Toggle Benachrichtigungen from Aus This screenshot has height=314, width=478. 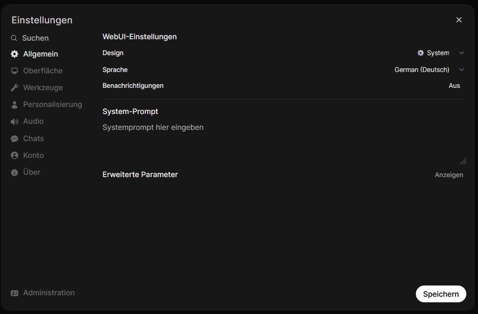pyautogui.click(x=454, y=86)
